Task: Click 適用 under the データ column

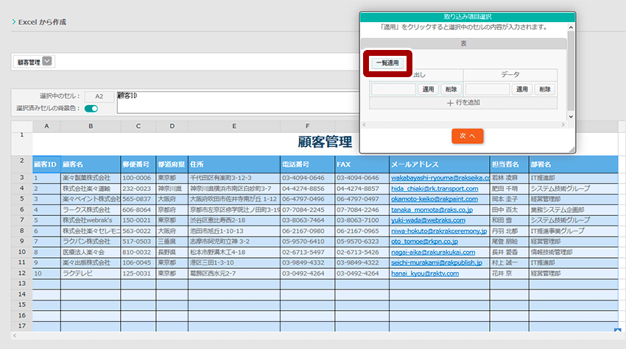Action: coord(522,89)
